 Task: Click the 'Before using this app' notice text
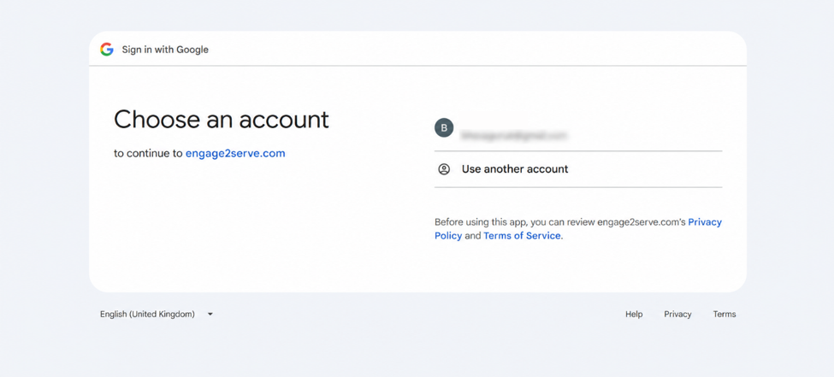pyautogui.click(x=578, y=228)
